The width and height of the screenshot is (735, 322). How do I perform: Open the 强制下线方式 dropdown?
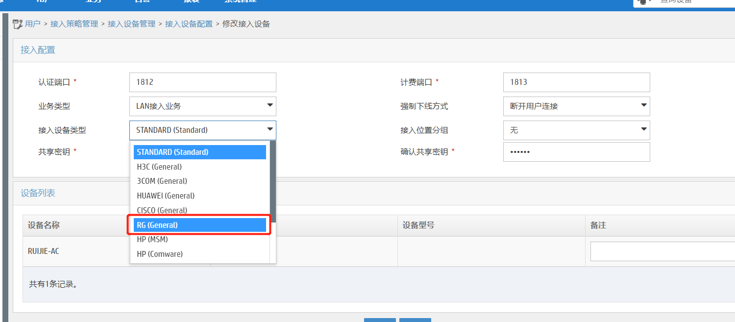click(x=577, y=106)
